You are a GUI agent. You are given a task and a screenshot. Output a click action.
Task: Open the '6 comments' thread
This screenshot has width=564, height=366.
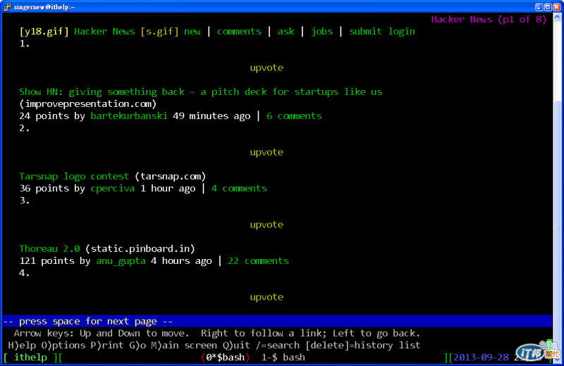294,116
